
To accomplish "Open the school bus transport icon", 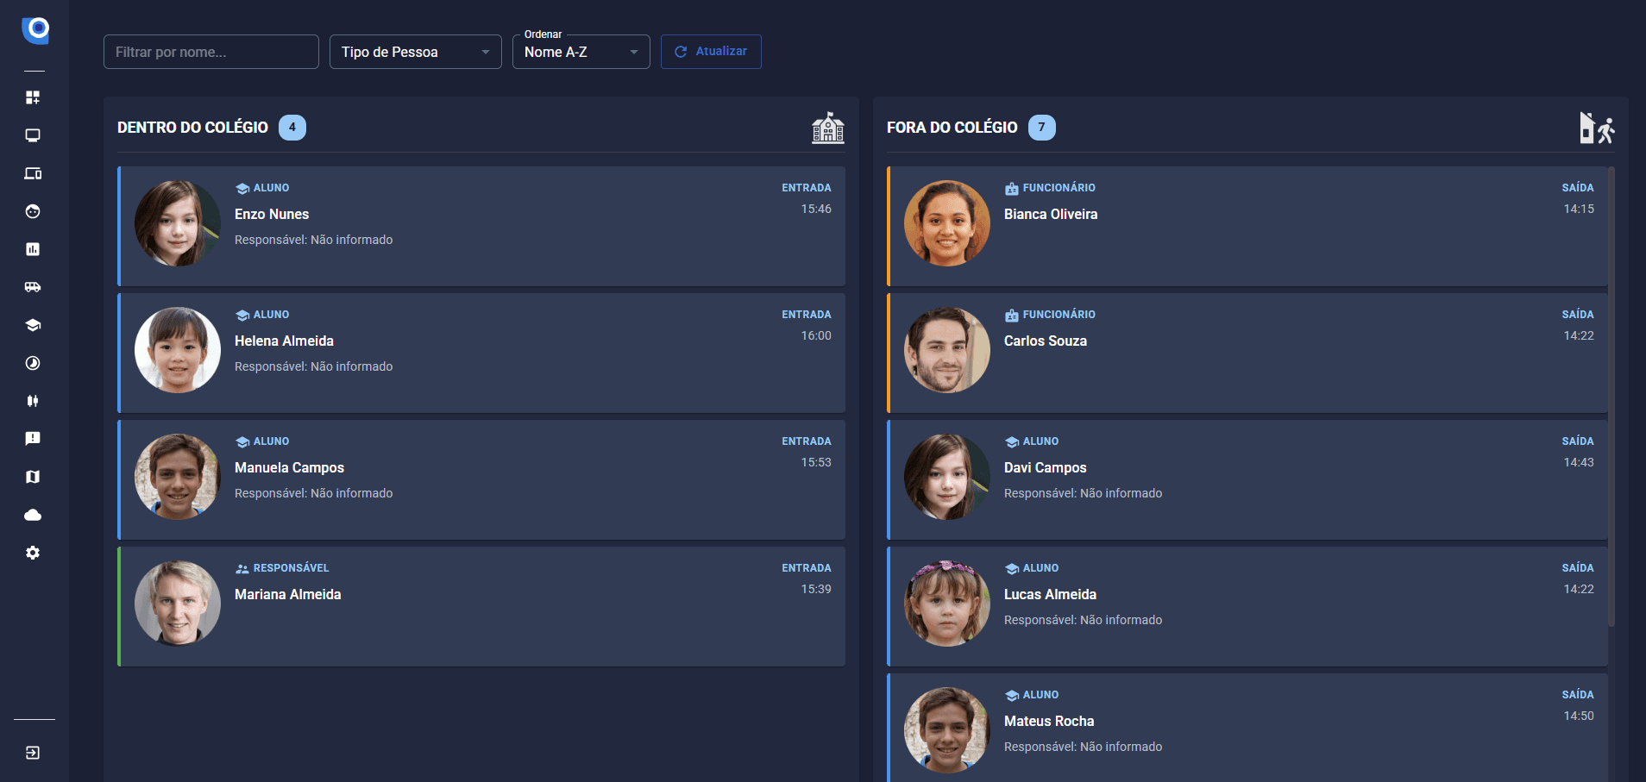I will tap(33, 287).
